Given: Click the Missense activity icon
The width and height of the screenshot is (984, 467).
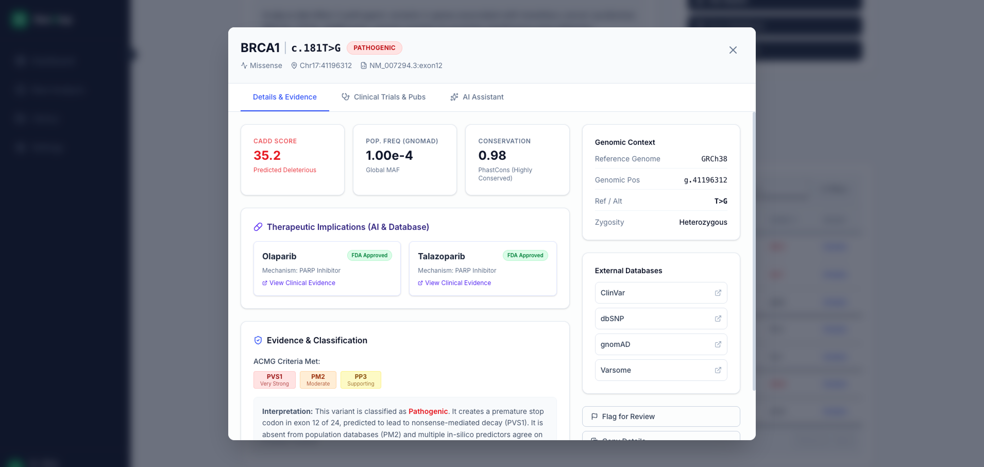Looking at the screenshot, I should (x=244, y=65).
